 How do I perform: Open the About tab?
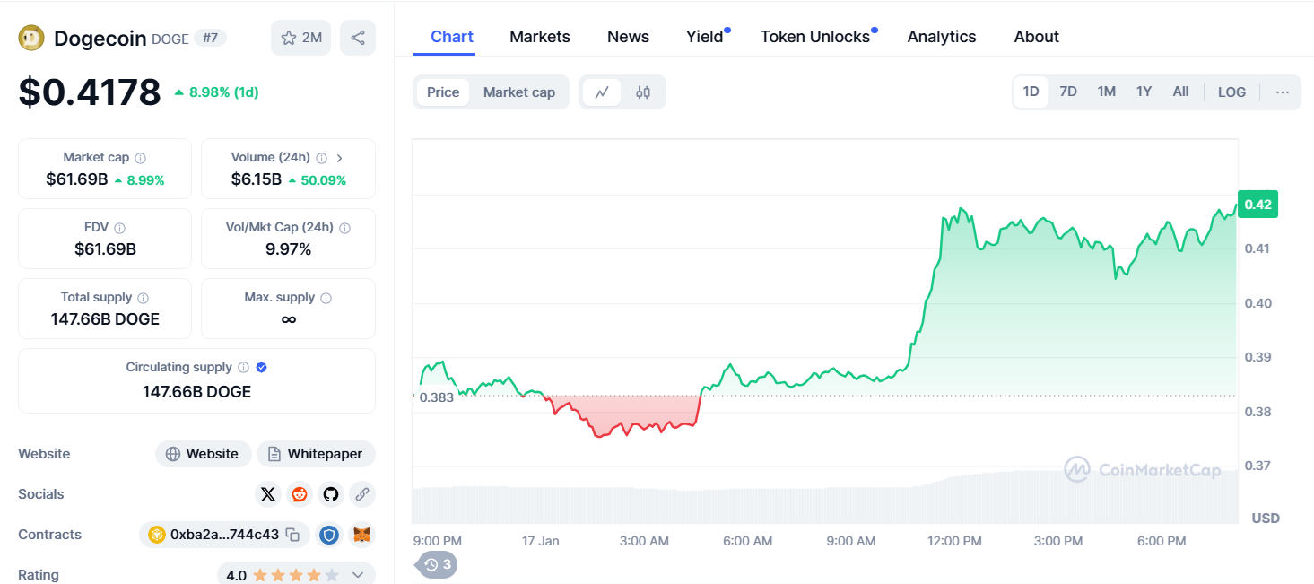1037,37
